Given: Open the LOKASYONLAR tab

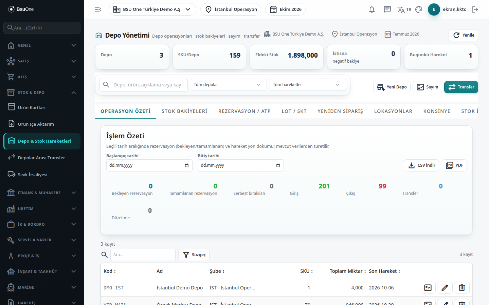Looking at the screenshot, I should 393,111.
